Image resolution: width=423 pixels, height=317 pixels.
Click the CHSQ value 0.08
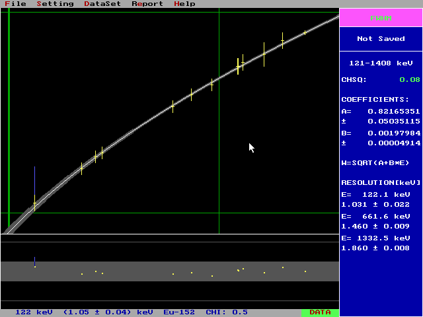(x=410, y=80)
